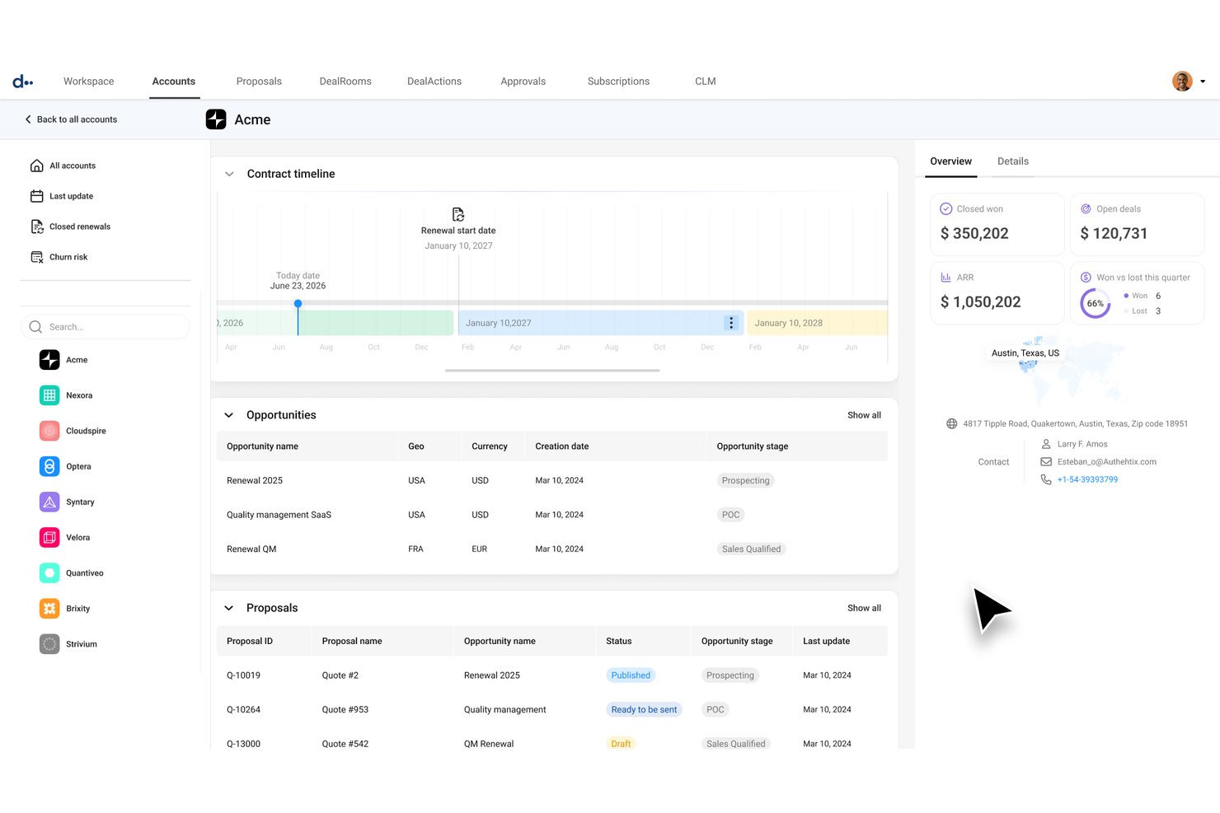Click the Today date marker on timeline

click(298, 304)
